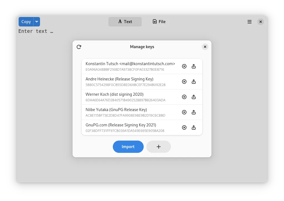Viewport: 284px width, 201px height.
Task: Click the plus button to add key
Action: click(x=159, y=147)
